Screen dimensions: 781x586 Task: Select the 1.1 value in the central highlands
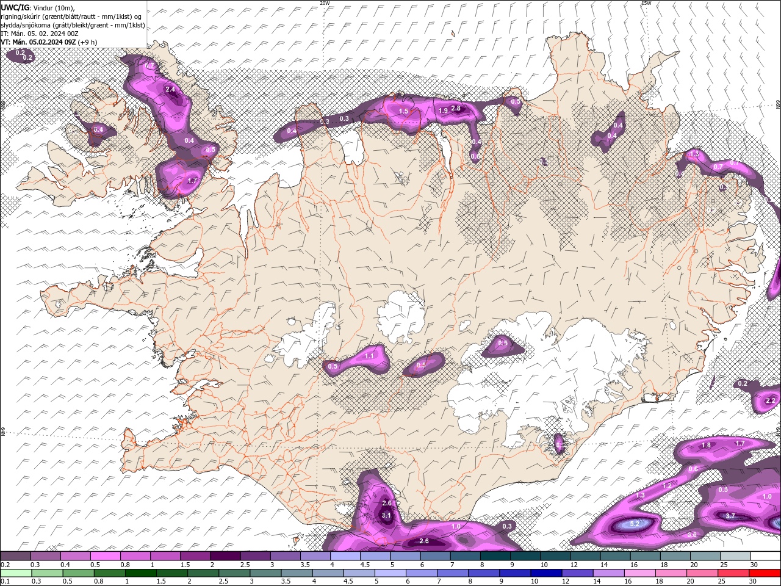(x=369, y=356)
